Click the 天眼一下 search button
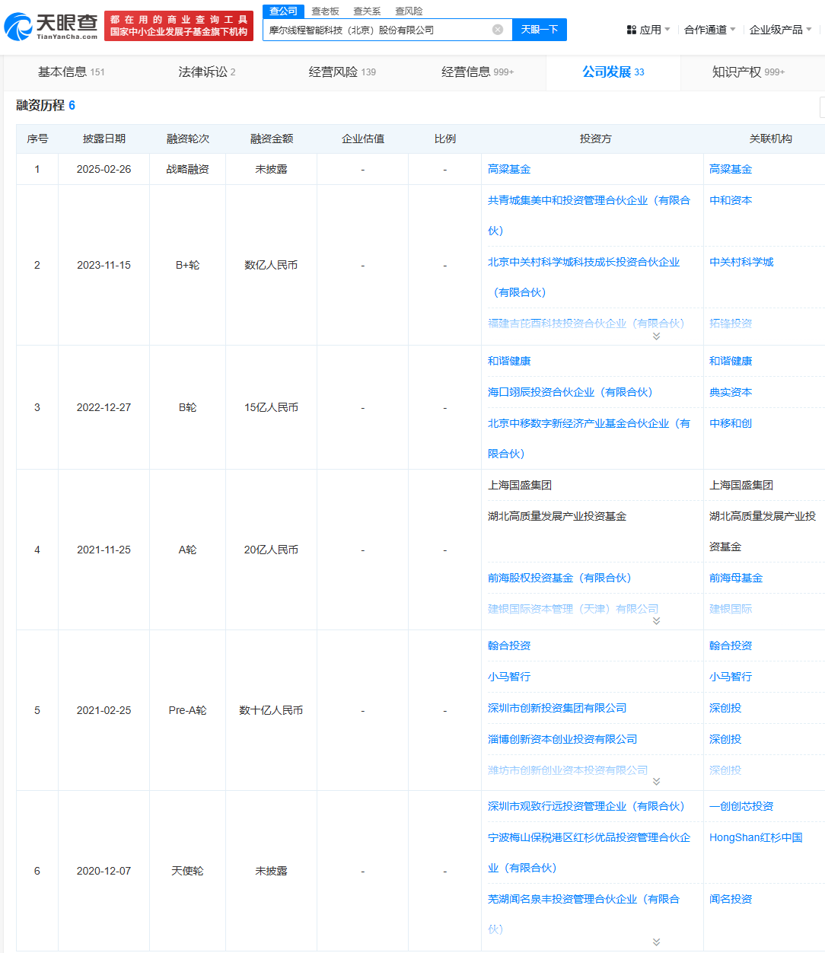This screenshot has height=953, width=825. (540, 30)
